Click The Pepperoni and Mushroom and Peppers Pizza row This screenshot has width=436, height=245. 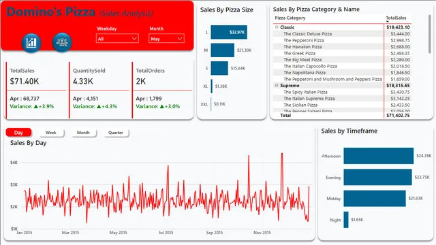[342, 79]
